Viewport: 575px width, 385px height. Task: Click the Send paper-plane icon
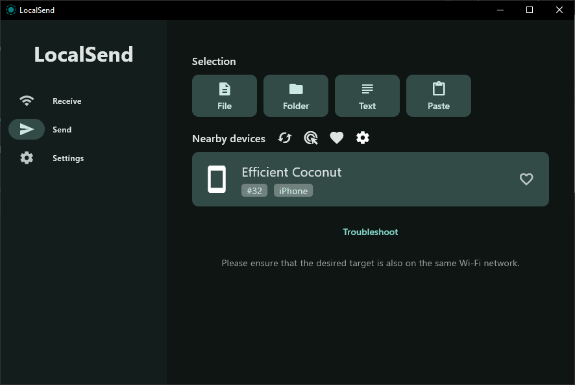tap(26, 129)
